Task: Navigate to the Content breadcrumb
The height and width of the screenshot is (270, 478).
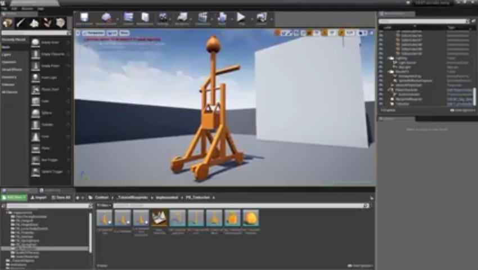Action: [102, 197]
